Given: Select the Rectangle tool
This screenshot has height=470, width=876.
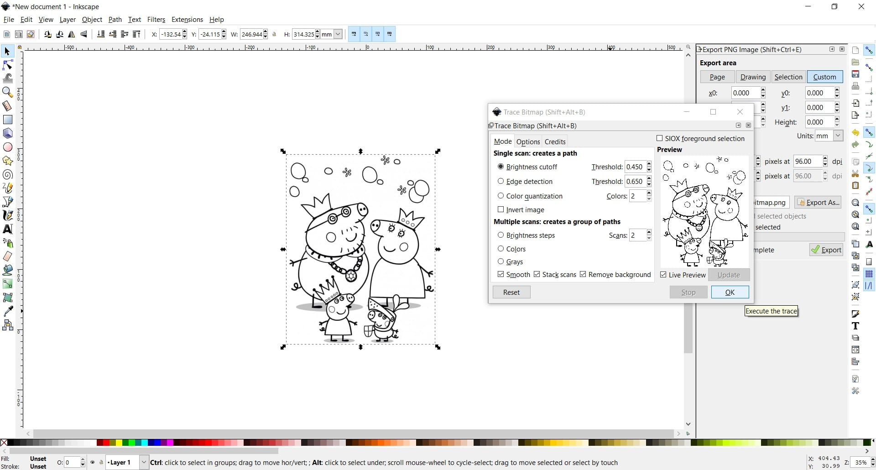Looking at the screenshot, I should [x=7, y=120].
